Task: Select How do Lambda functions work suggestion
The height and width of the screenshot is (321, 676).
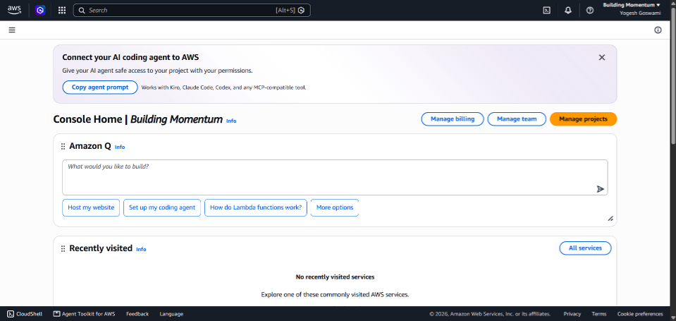Action: (256, 207)
